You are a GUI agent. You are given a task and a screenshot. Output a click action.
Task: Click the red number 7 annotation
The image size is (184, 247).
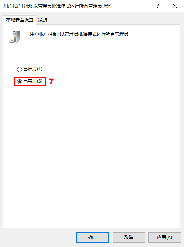tap(51, 81)
